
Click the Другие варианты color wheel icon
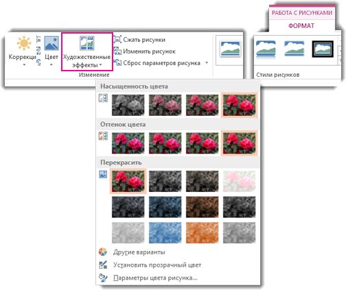103,252
